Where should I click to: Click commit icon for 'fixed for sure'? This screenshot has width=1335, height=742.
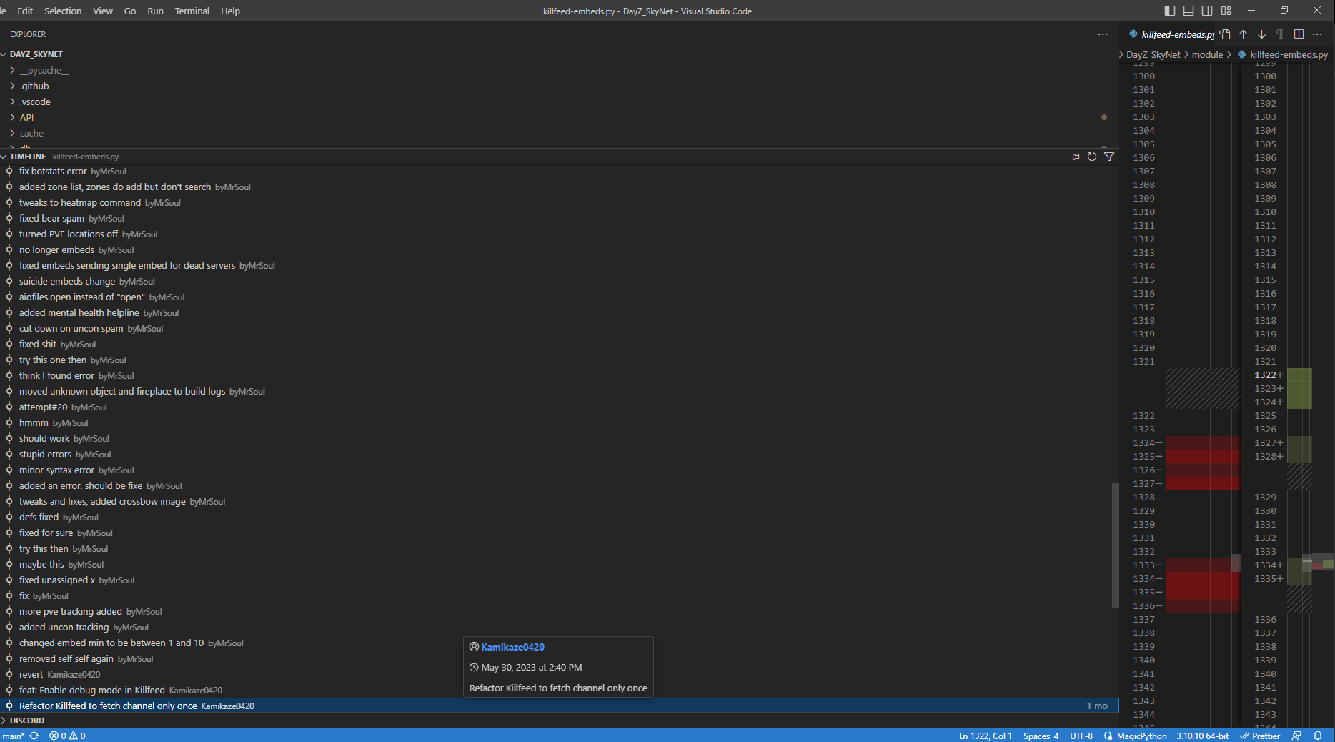9,533
